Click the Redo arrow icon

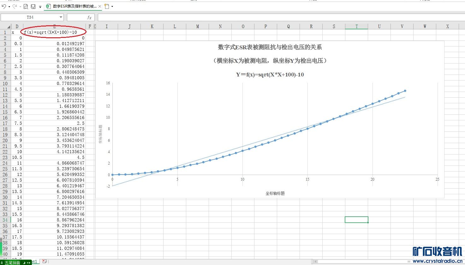pos(15,6)
